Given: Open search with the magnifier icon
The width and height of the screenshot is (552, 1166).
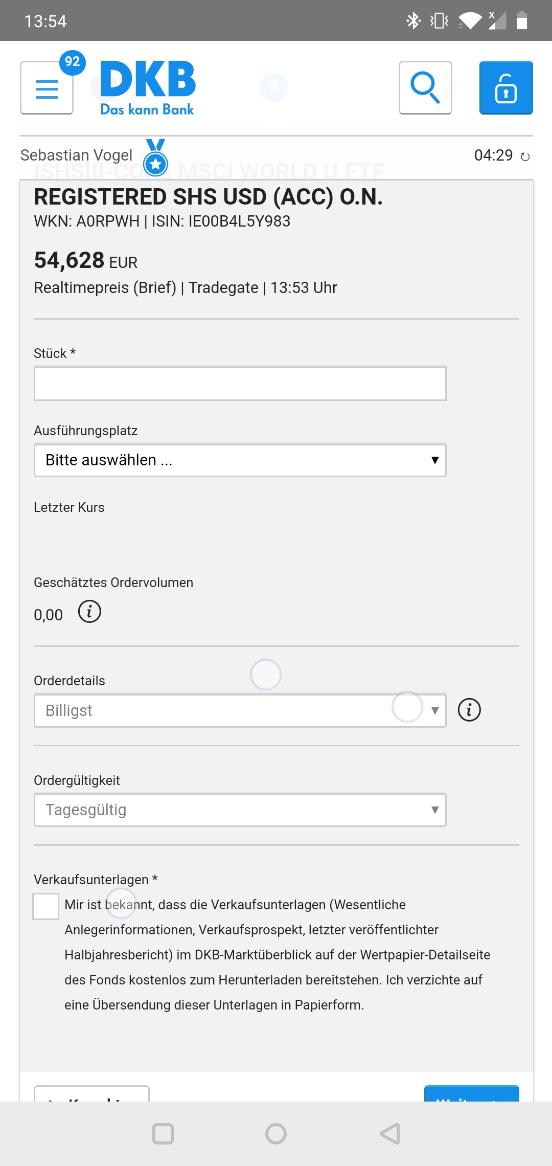Looking at the screenshot, I should click(x=425, y=87).
